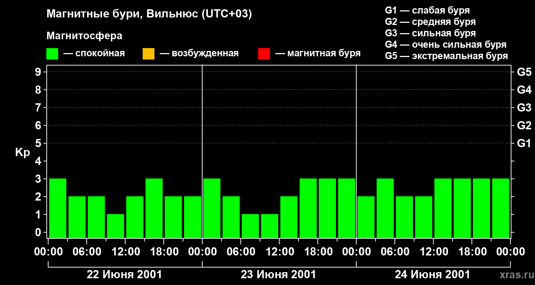Click the red 'магнитная буря' legend swatch
This screenshot has height=285, width=535.
(x=264, y=54)
